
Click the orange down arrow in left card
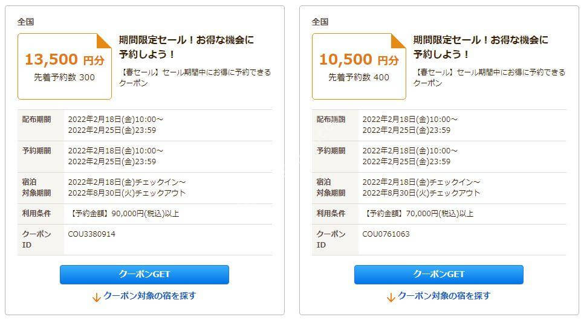point(97,297)
